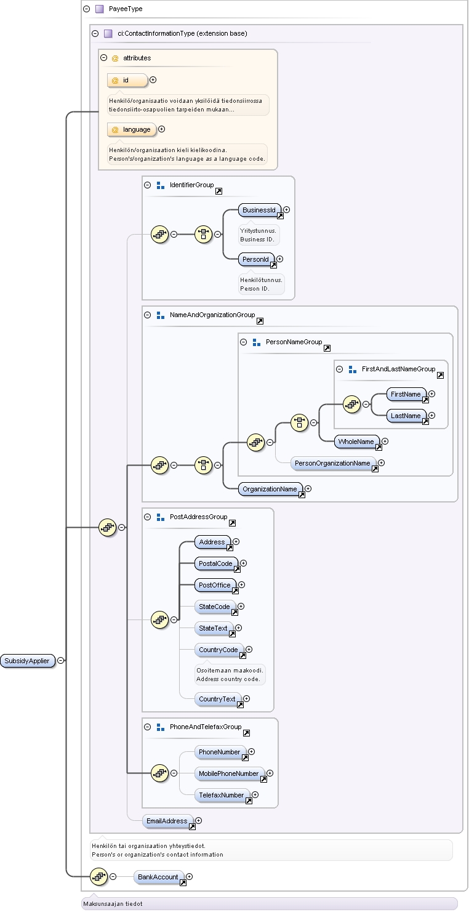The height and width of the screenshot is (912, 469).
Task: Select the WholeName element
Action: pos(357,442)
